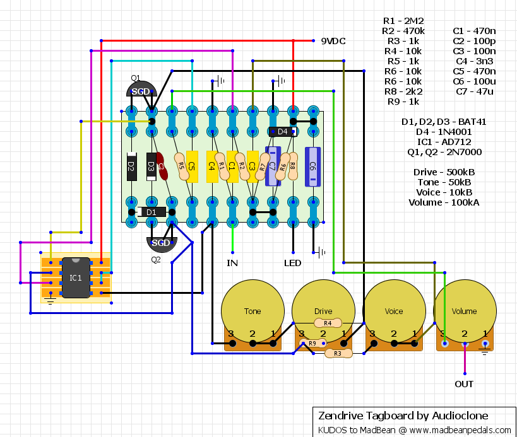
Task: Click the 'R4 - 10k' parts entry
Action: coord(403,51)
